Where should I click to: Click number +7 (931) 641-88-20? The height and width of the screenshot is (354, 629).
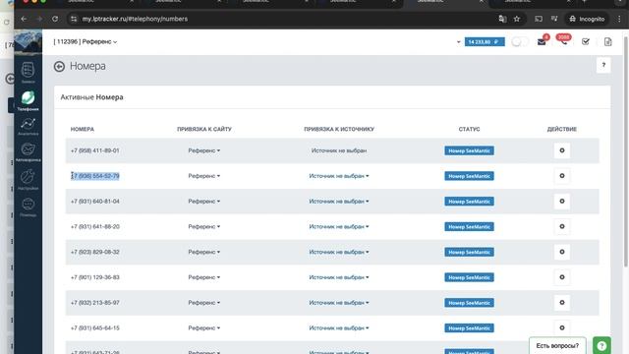pyautogui.click(x=95, y=226)
